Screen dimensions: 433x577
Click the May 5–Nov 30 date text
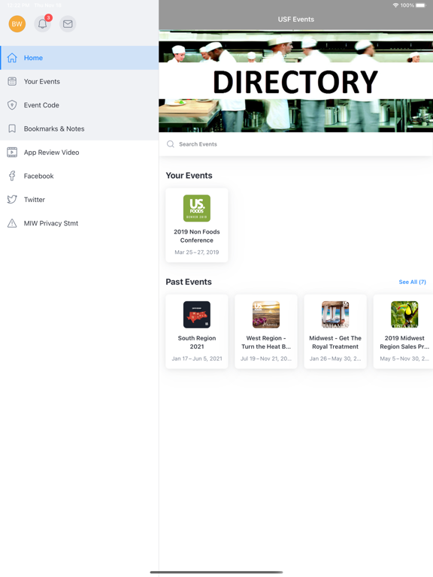(x=404, y=358)
